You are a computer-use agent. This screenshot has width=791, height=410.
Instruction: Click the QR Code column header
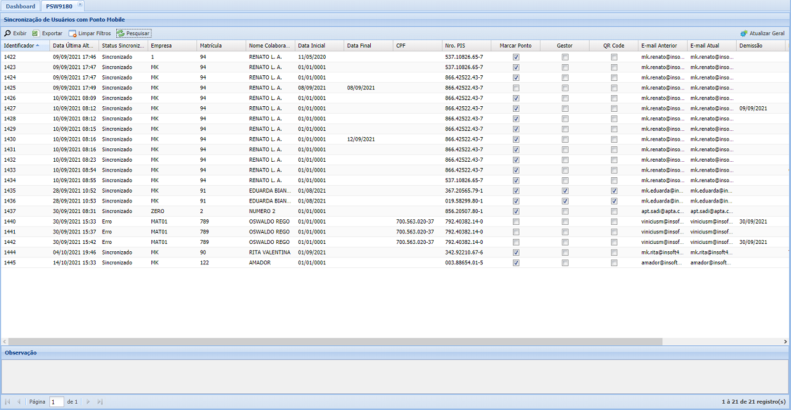click(614, 46)
